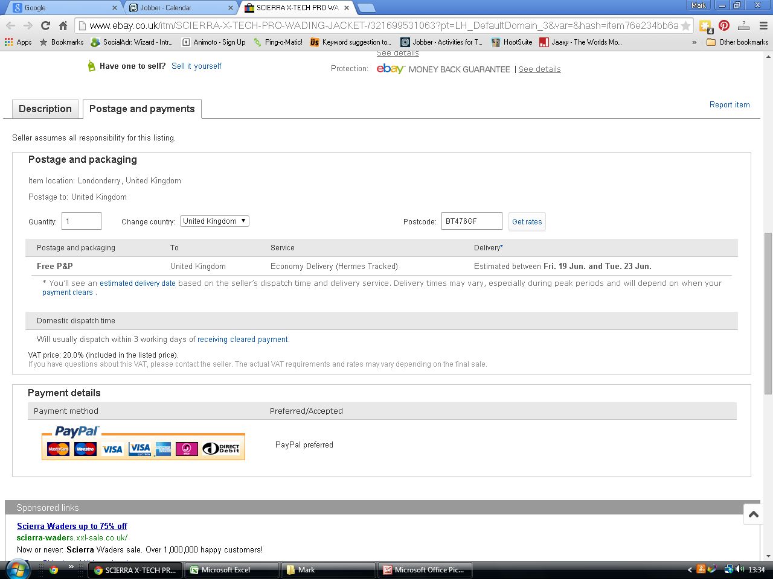
Task: Open See details for money back guarantee
Action: [x=539, y=69]
